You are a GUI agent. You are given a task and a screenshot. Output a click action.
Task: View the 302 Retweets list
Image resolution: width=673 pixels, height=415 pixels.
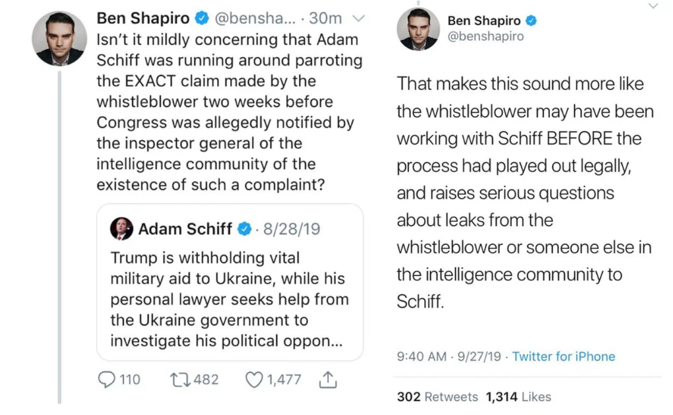pyautogui.click(x=438, y=396)
